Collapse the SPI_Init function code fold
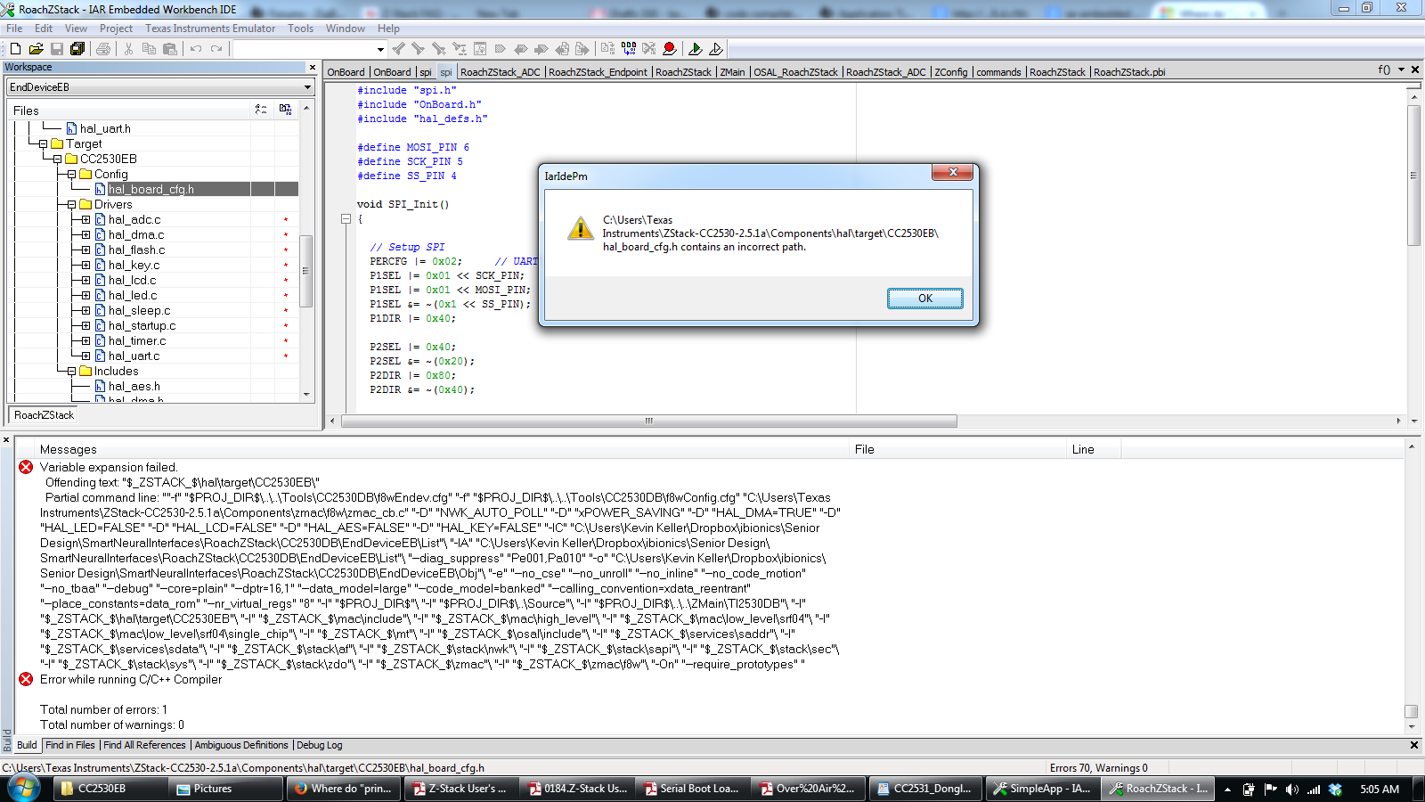Viewport: 1425px width, 802px height. coord(346,218)
